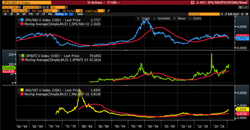Open the Actions menu

pyautogui.click(x=96, y=2)
